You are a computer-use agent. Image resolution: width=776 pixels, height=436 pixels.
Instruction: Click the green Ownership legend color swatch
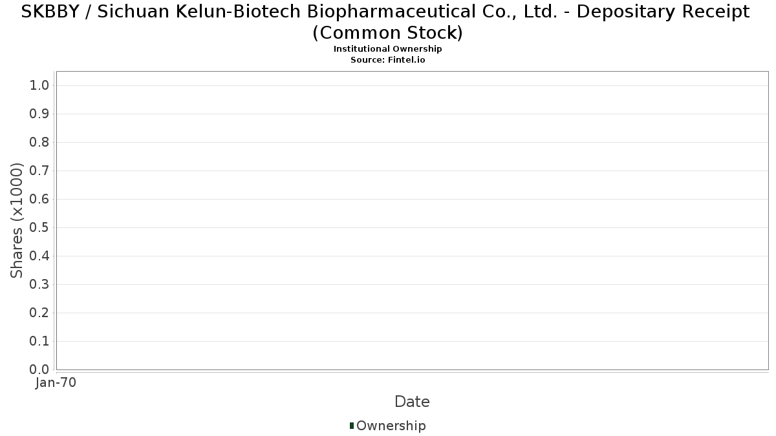pyautogui.click(x=352, y=426)
